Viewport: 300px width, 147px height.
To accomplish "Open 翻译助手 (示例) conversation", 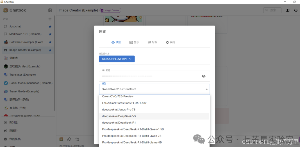I will tap(28, 99).
